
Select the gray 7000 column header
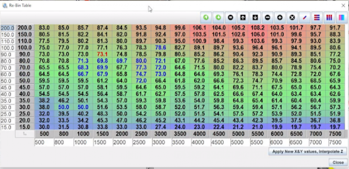point(316,134)
